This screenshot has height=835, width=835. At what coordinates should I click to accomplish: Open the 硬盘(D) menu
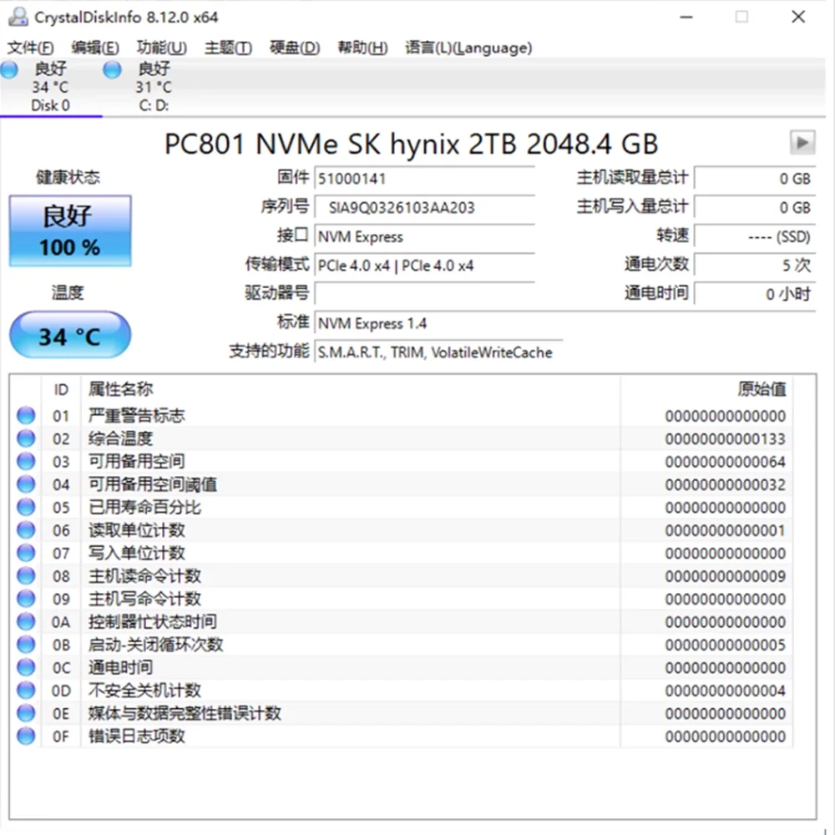point(293,48)
